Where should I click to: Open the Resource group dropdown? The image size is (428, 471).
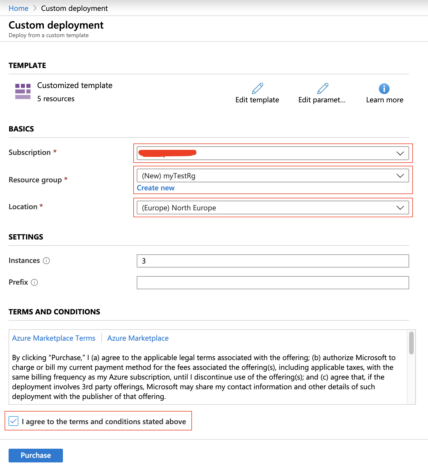(273, 175)
